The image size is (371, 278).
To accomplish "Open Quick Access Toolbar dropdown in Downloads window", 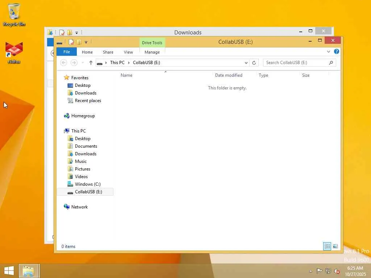I will (76, 33).
